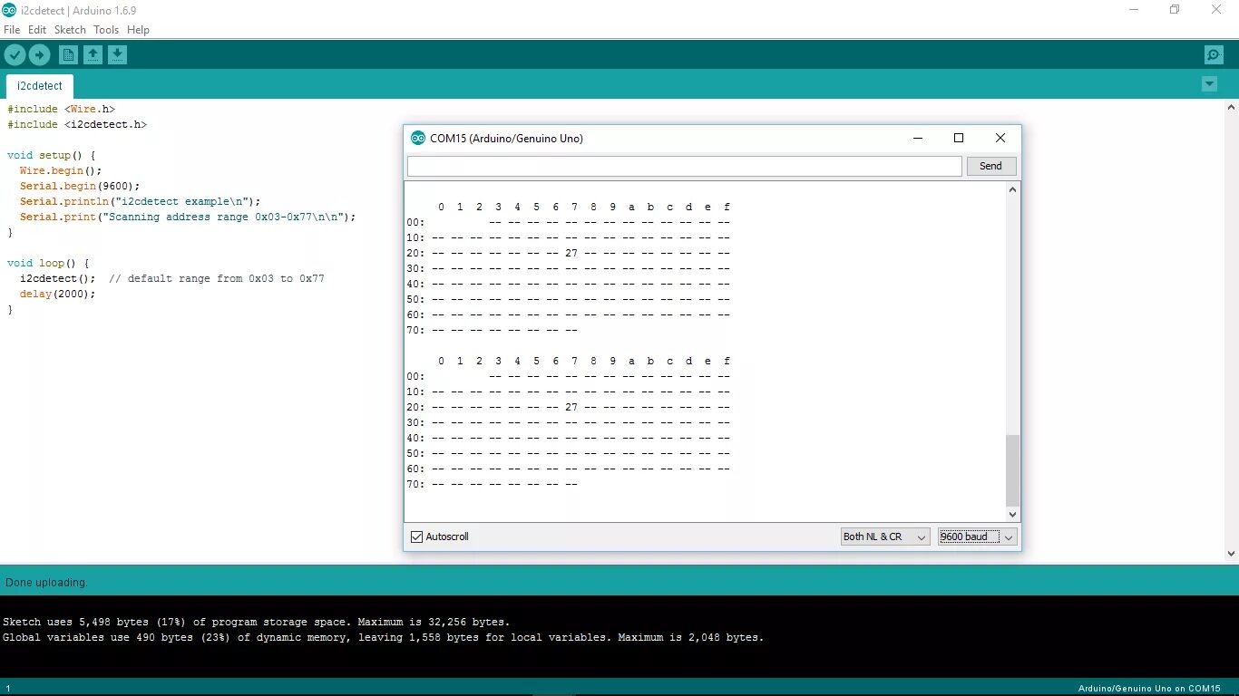Image resolution: width=1239 pixels, height=696 pixels.
Task: Create a new sketch with the New icon
Action: pos(68,55)
